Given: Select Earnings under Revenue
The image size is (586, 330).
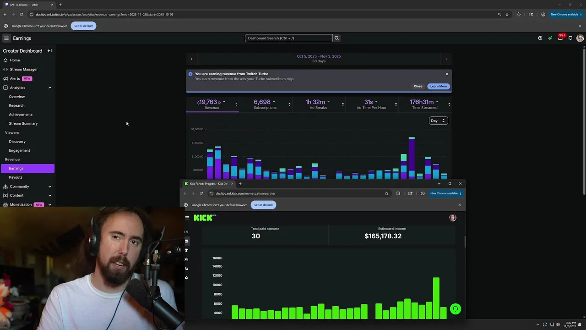Looking at the screenshot, I should [27, 168].
